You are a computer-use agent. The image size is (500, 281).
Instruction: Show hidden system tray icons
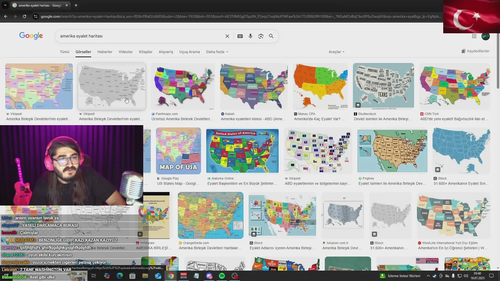[428, 276]
